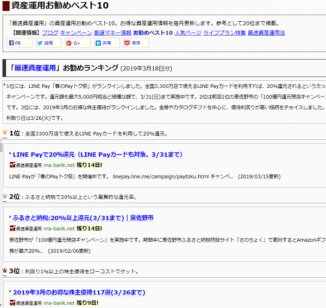Image resolution: width=326 pixels, height=308 pixels.
Task: Save to Pocket with the 保存 button
Action: click(136, 43)
